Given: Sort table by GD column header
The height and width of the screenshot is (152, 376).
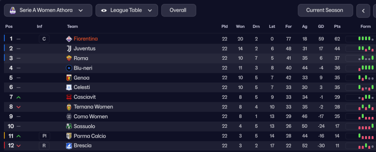Looking at the screenshot, I should 321,26.
